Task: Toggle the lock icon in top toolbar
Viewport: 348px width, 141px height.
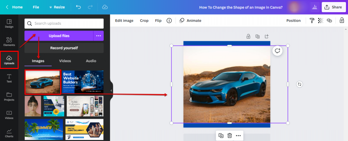Action: click(342, 21)
